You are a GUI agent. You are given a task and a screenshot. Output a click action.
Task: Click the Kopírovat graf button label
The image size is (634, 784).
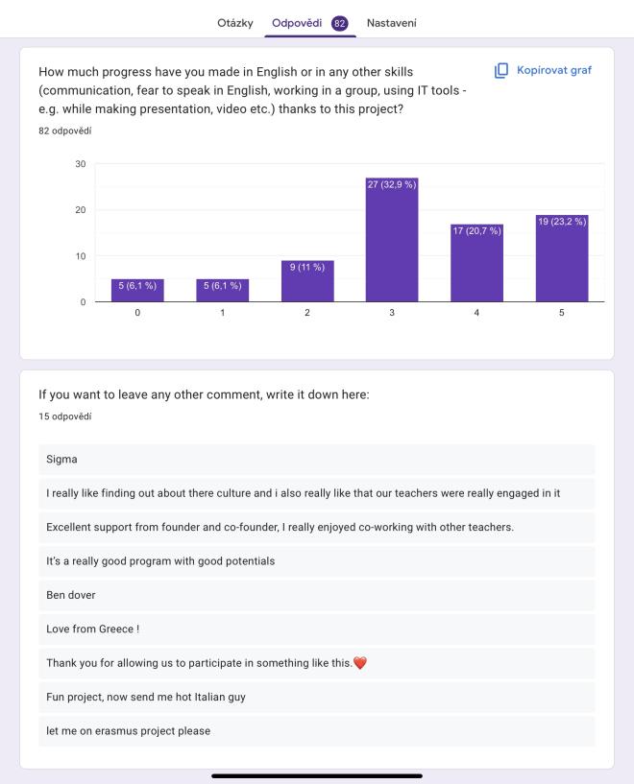[554, 71]
